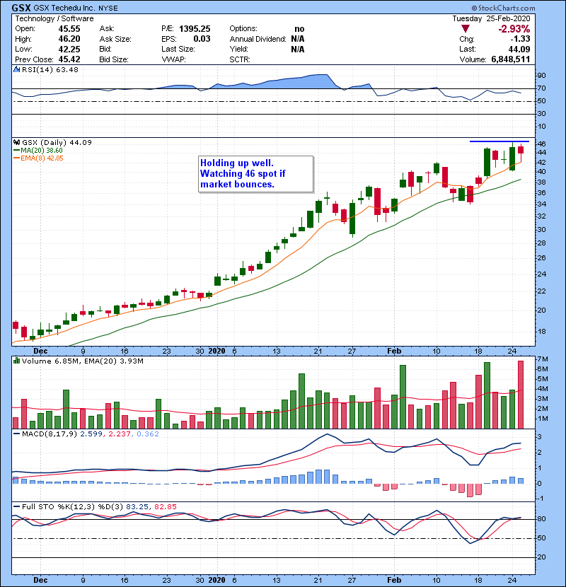Select the Open value 45.55
The height and width of the screenshot is (587, 566).
click(x=69, y=29)
